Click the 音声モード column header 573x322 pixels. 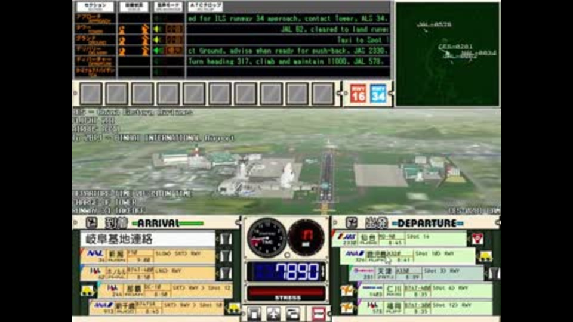point(168,7)
